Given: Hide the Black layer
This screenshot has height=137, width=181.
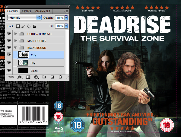Looking at the screenshot, I should [x=9, y=70].
